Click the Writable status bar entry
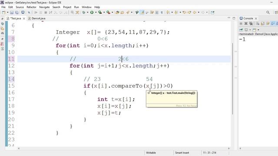278x156 pixels. (x=151, y=153)
